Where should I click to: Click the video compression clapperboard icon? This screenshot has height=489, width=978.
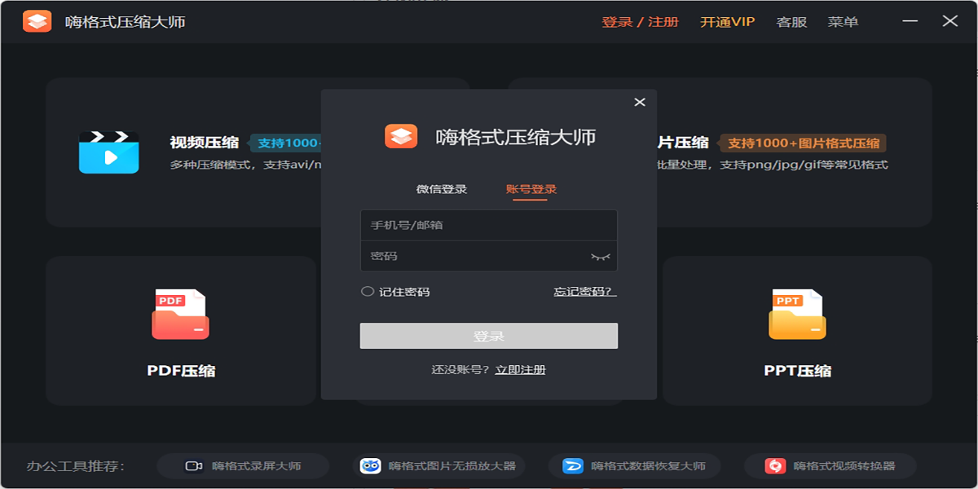click(108, 152)
